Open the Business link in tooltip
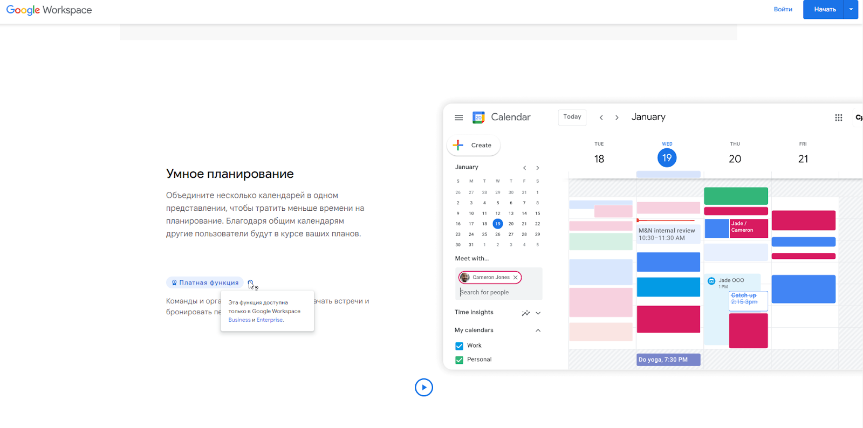863x428 pixels. click(239, 320)
